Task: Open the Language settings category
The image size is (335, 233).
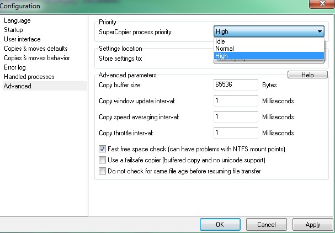Action: point(17,20)
